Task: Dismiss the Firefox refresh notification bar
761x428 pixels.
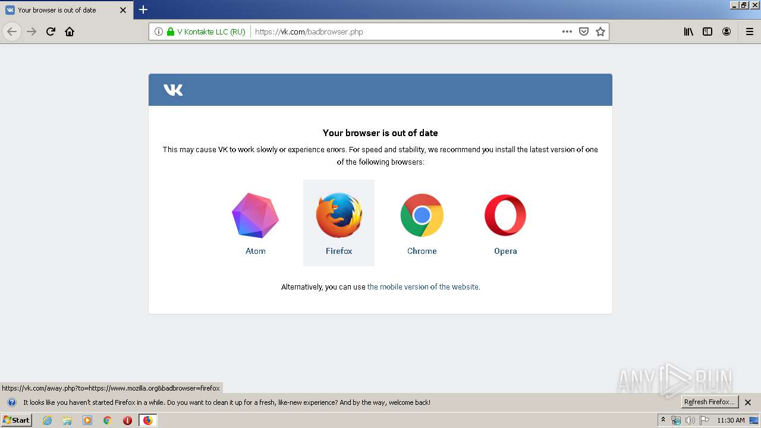Action: 748,402
